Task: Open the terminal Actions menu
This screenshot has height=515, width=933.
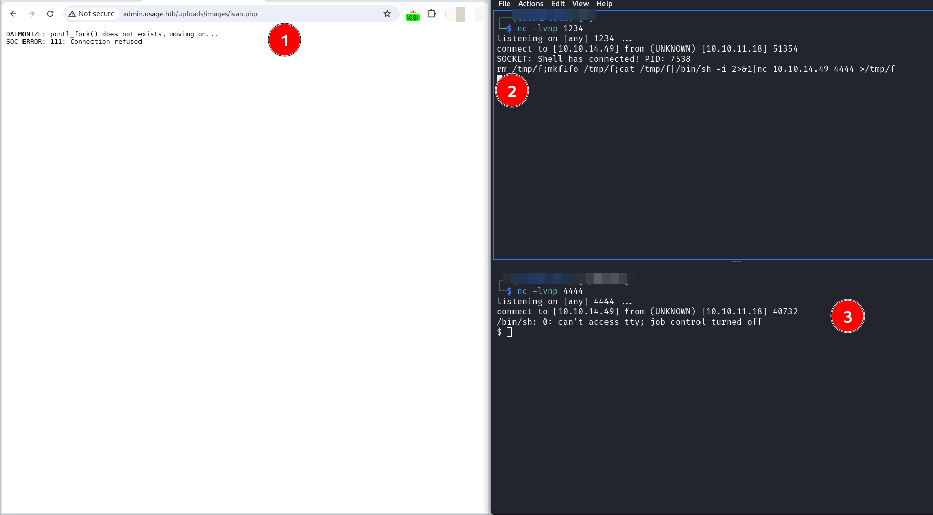Action: click(530, 4)
